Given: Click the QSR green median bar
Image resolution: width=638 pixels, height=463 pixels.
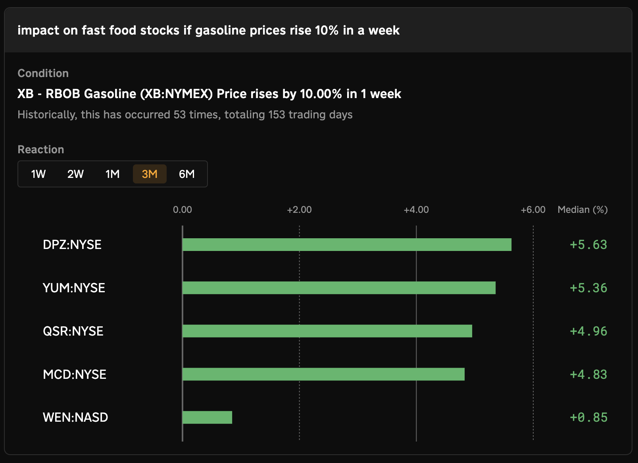Looking at the screenshot, I should (327, 331).
